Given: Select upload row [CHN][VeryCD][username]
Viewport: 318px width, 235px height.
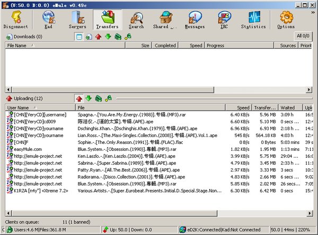Looking at the screenshot, I should point(159,115).
